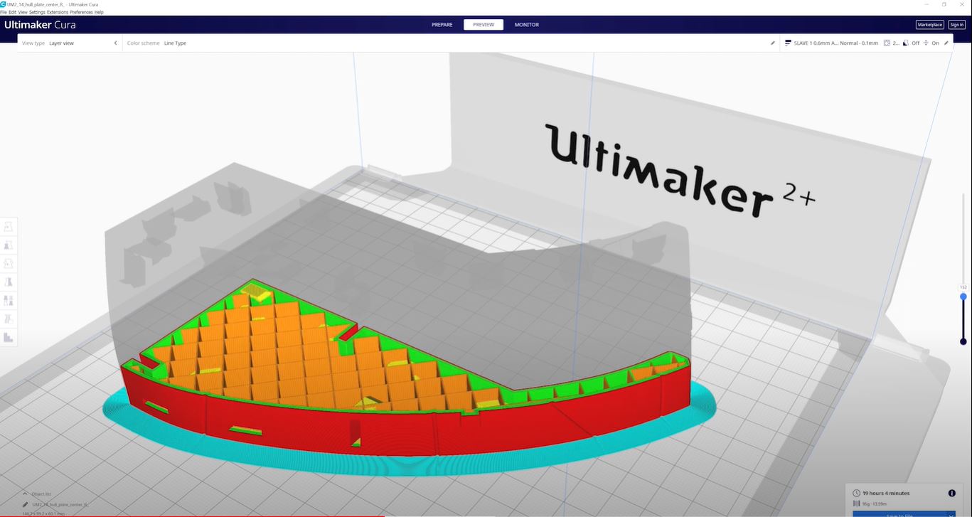The width and height of the screenshot is (972, 517).
Task: Click the top handle of layer slider
Action: pyautogui.click(x=963, y=297)
